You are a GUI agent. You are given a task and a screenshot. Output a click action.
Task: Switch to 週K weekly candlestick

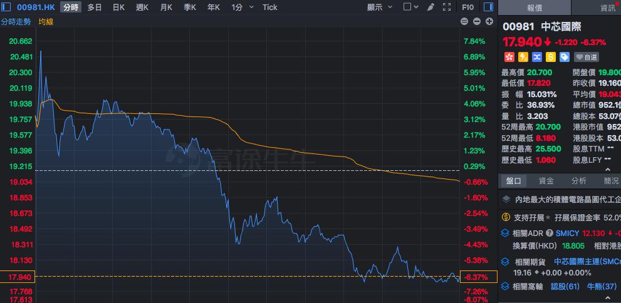coord(142,7)
